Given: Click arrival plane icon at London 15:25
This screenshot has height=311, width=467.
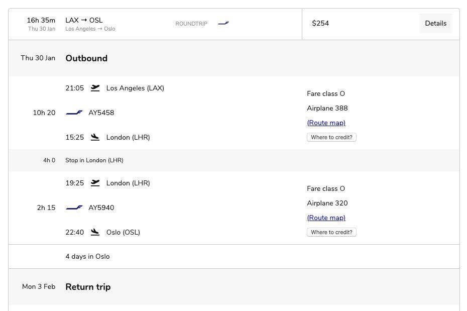Looking at the screenshot, I should pos(95,137).
